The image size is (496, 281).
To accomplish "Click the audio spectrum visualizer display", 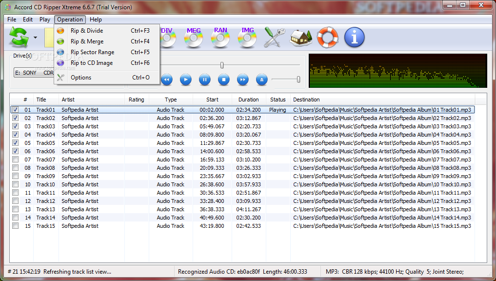I will [398, 71].
